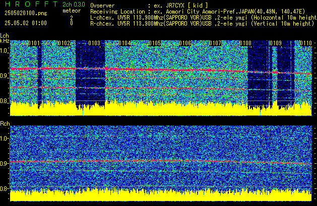The image size is (317, 206).
Task: Click the meteor count value 2
Action: click(72, 18)
